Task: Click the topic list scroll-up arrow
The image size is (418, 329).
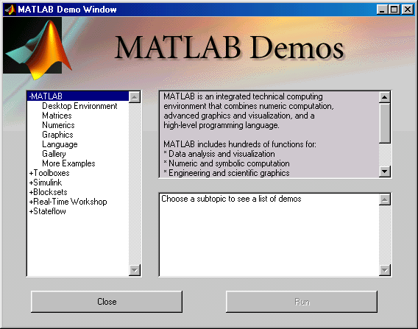Action: point(135,97)
